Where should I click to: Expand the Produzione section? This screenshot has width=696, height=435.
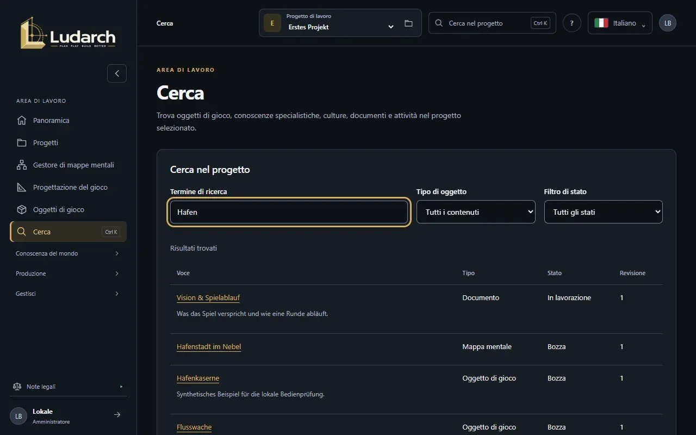click(68, 274)
